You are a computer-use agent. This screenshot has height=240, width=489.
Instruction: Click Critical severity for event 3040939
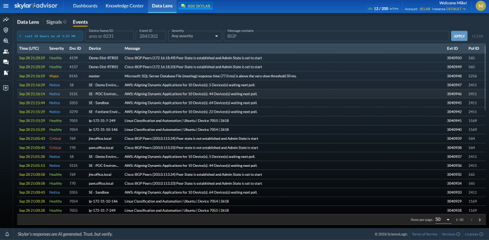pyautogui.click(x=55, y=139)
